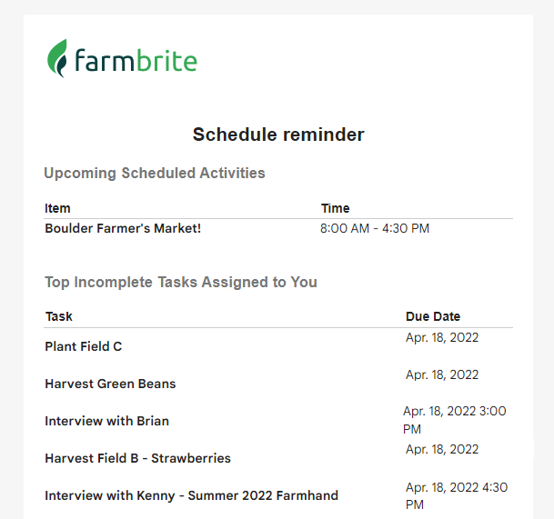Image resolution: width=554 pixels, height=519 pixels.
Task: Click the Task column header
Action: click(58, 316)
